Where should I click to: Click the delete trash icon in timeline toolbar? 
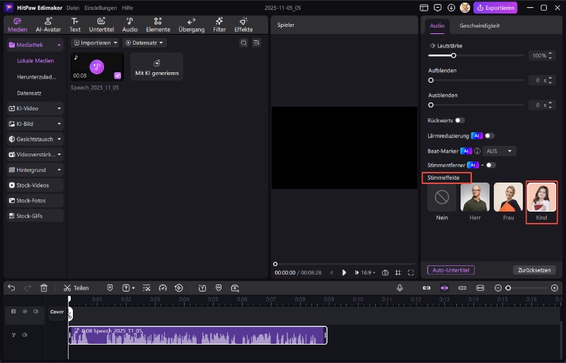44,288
